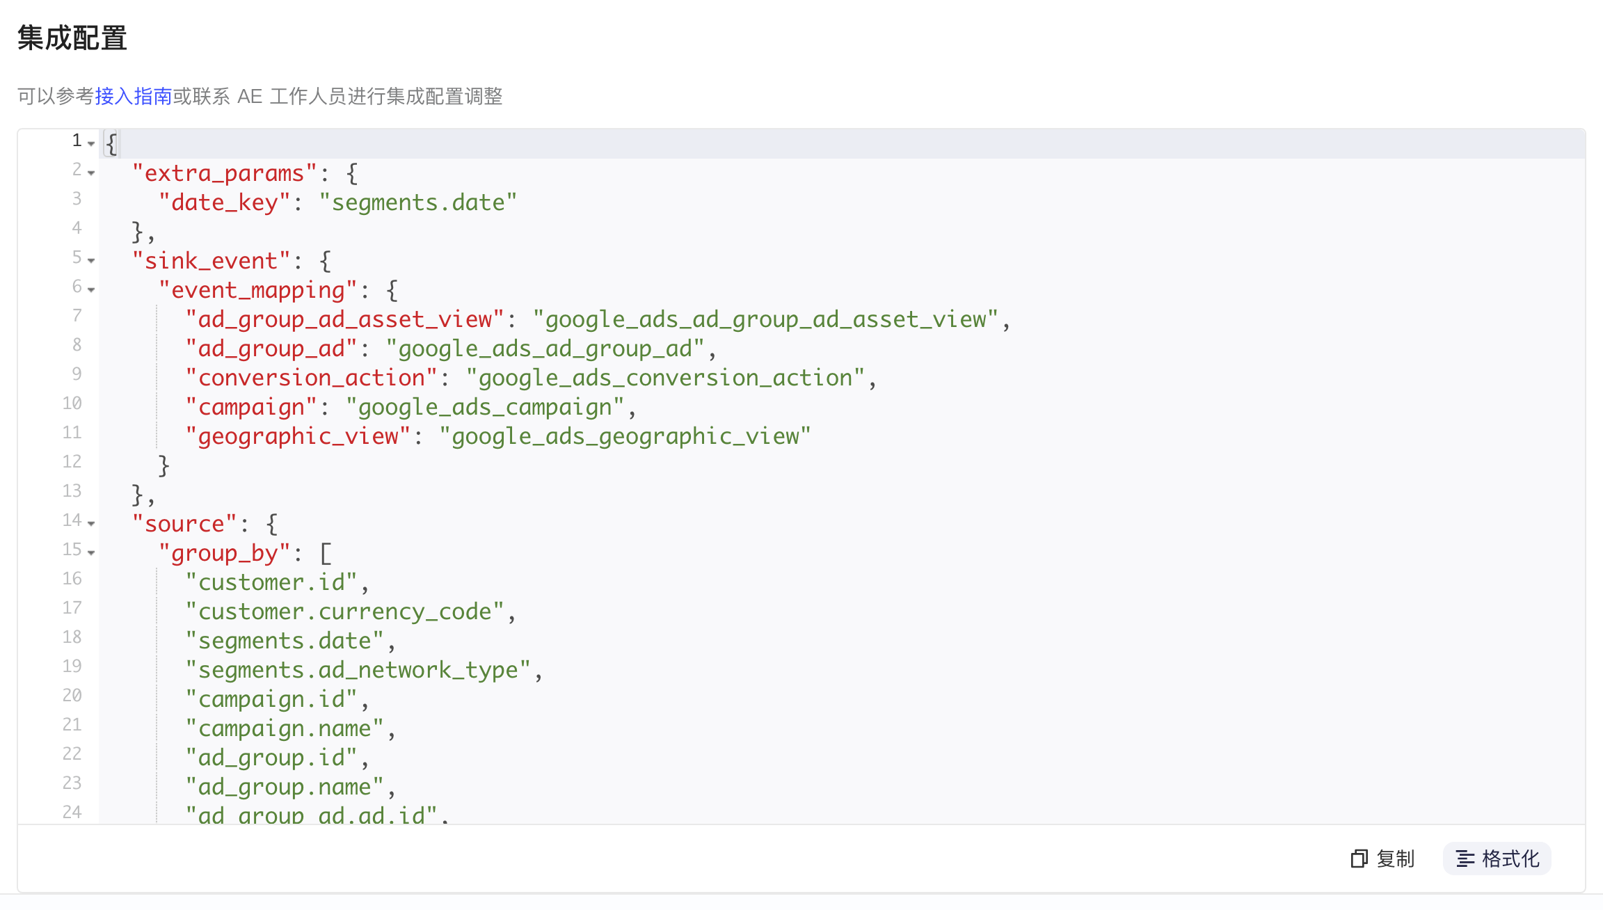
Task: Click the "customer.id" entry
Action: [x=271, y=582]
